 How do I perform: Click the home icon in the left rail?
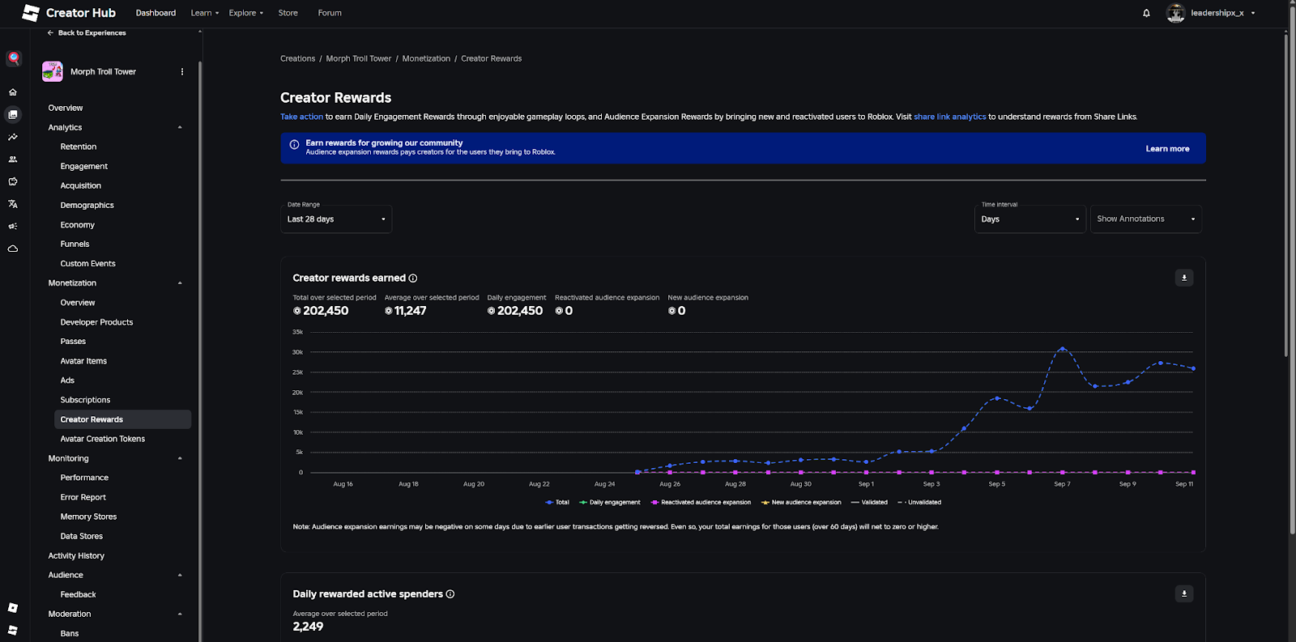pos(13,92)
